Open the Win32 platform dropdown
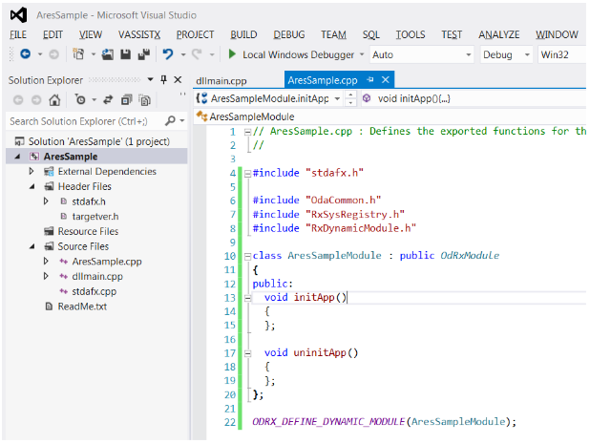The image size is (590, 444). pyautogui.click(x=561, y=55)
